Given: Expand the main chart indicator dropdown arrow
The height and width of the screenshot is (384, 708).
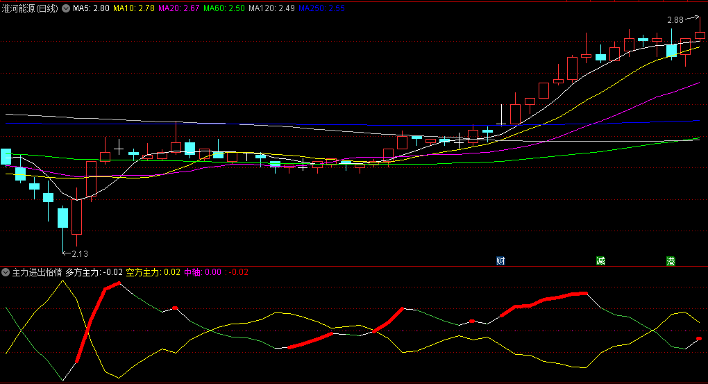Looking at the screenshot, I should [x=66, y=8].
